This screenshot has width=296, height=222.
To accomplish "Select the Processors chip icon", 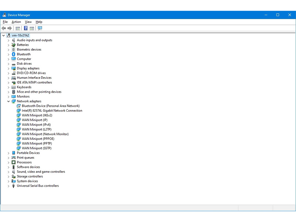I will 13,162.
